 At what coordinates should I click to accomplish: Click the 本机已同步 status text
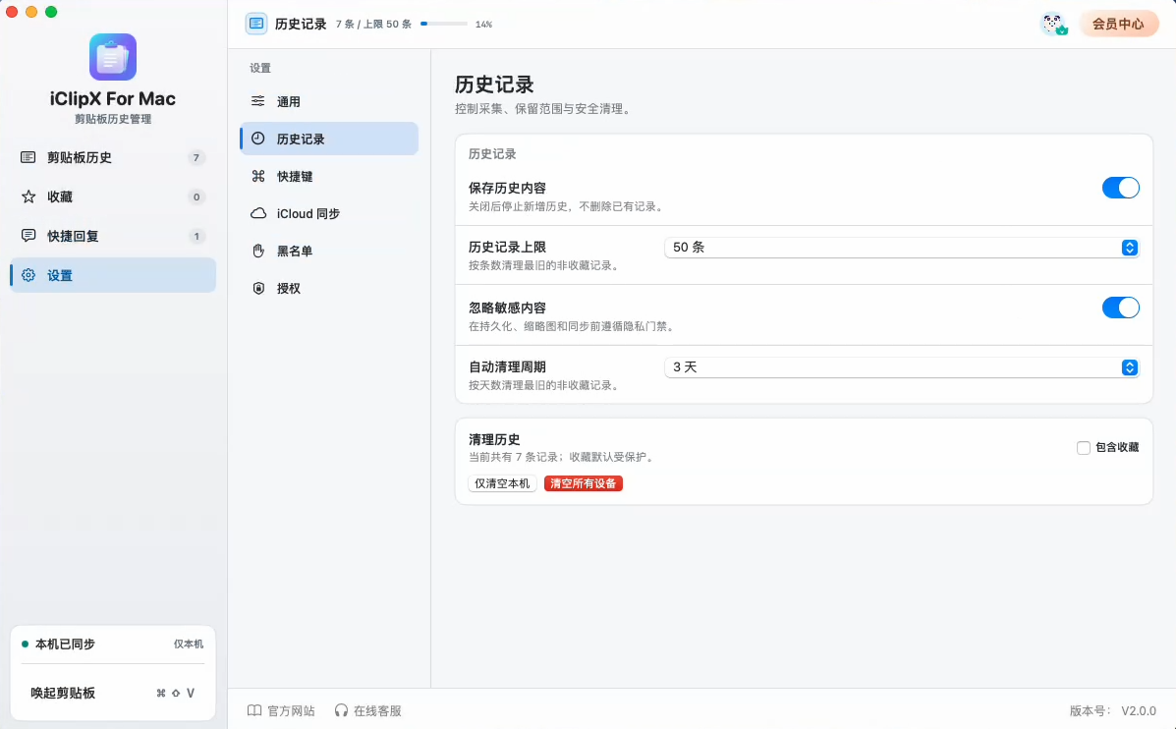click(x=65, y=645)
